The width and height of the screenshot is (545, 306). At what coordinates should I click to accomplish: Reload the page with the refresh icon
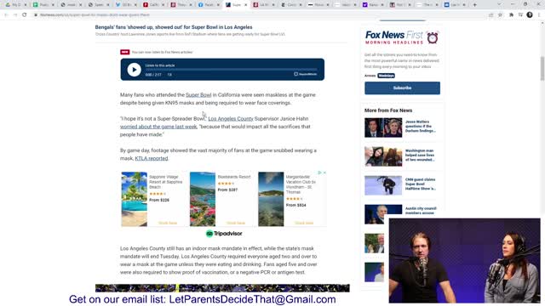click(x=25, y=15)
